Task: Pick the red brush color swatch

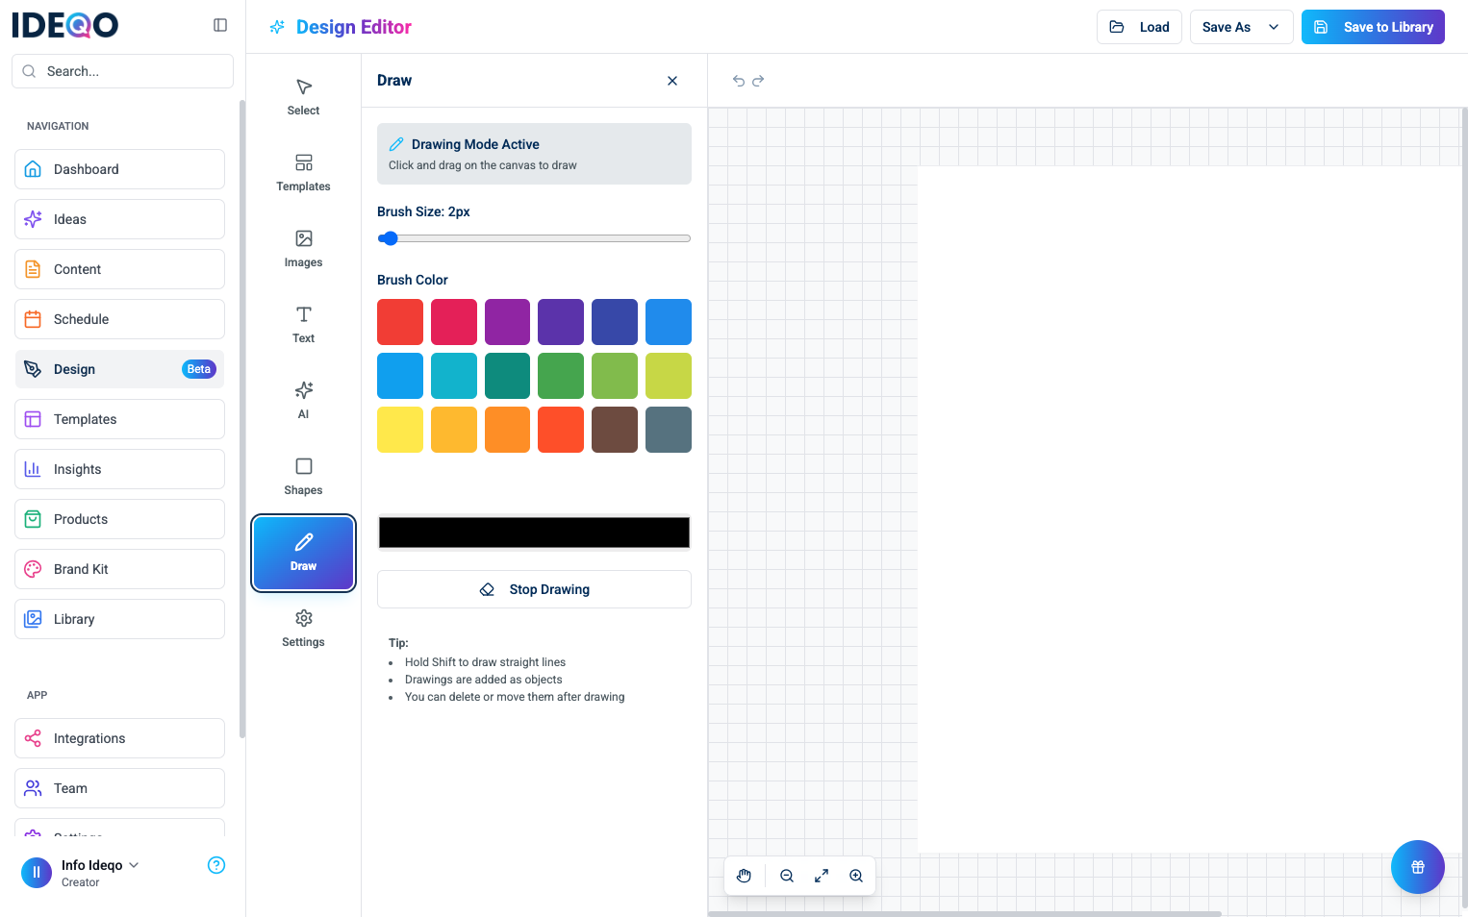Action: 400,322
